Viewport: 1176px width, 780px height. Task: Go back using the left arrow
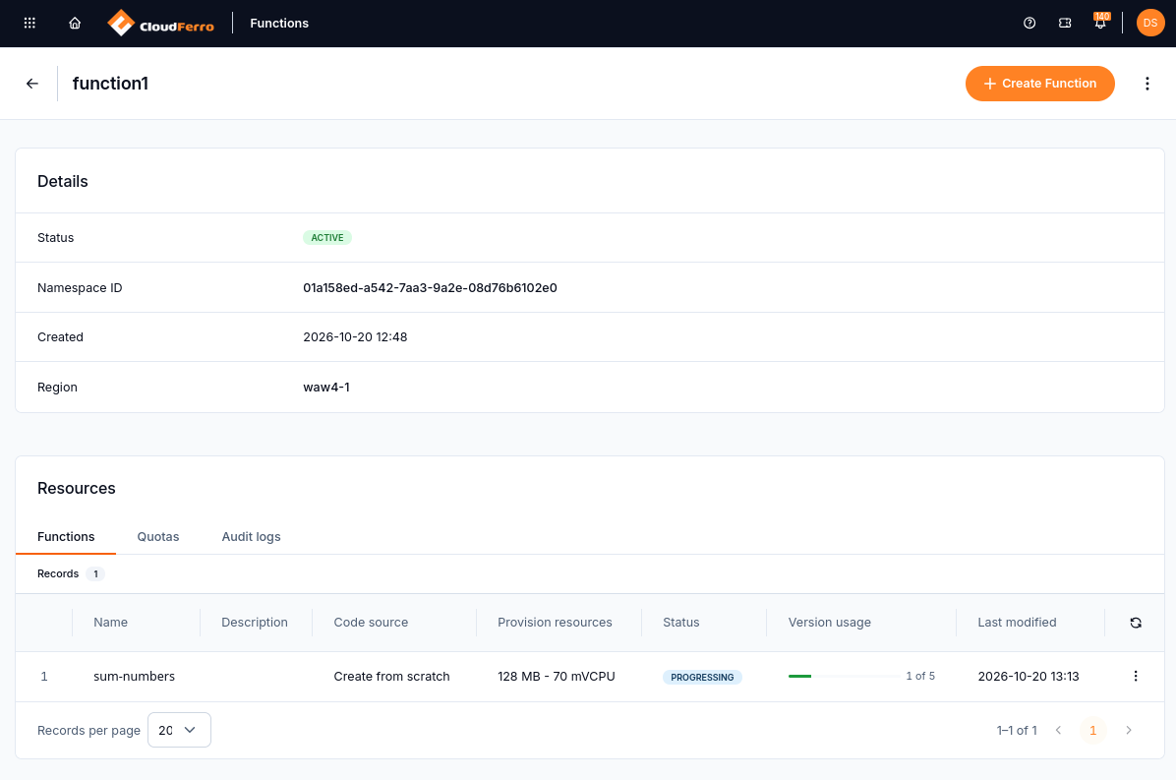pyautogui.click(x=32, y=84)
